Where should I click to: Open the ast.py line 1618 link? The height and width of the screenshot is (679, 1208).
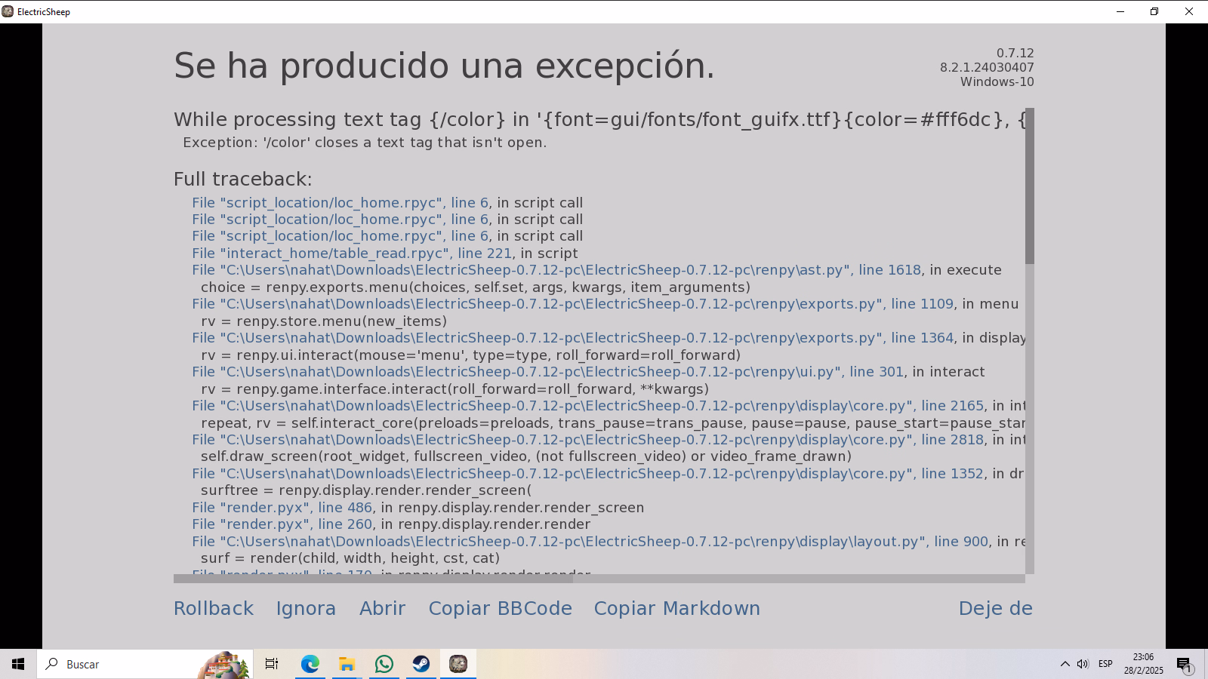(556, 270)
